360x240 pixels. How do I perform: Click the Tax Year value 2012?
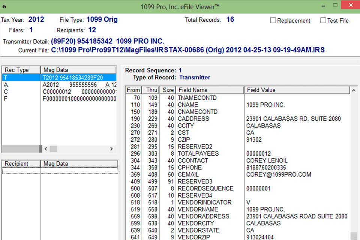[36, 19]
